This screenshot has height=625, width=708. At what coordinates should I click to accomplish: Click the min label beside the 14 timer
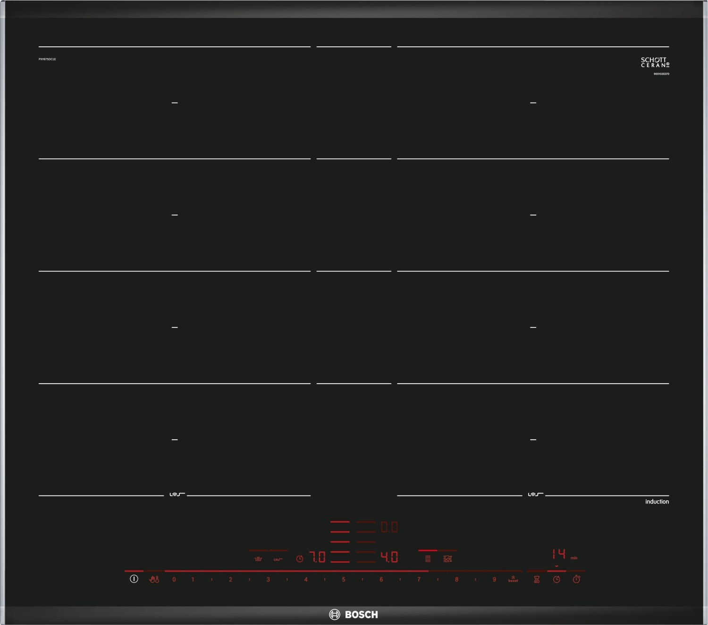[574, 558]
